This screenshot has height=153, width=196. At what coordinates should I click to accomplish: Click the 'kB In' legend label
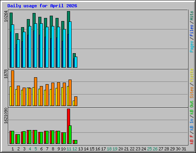point(191,125)
